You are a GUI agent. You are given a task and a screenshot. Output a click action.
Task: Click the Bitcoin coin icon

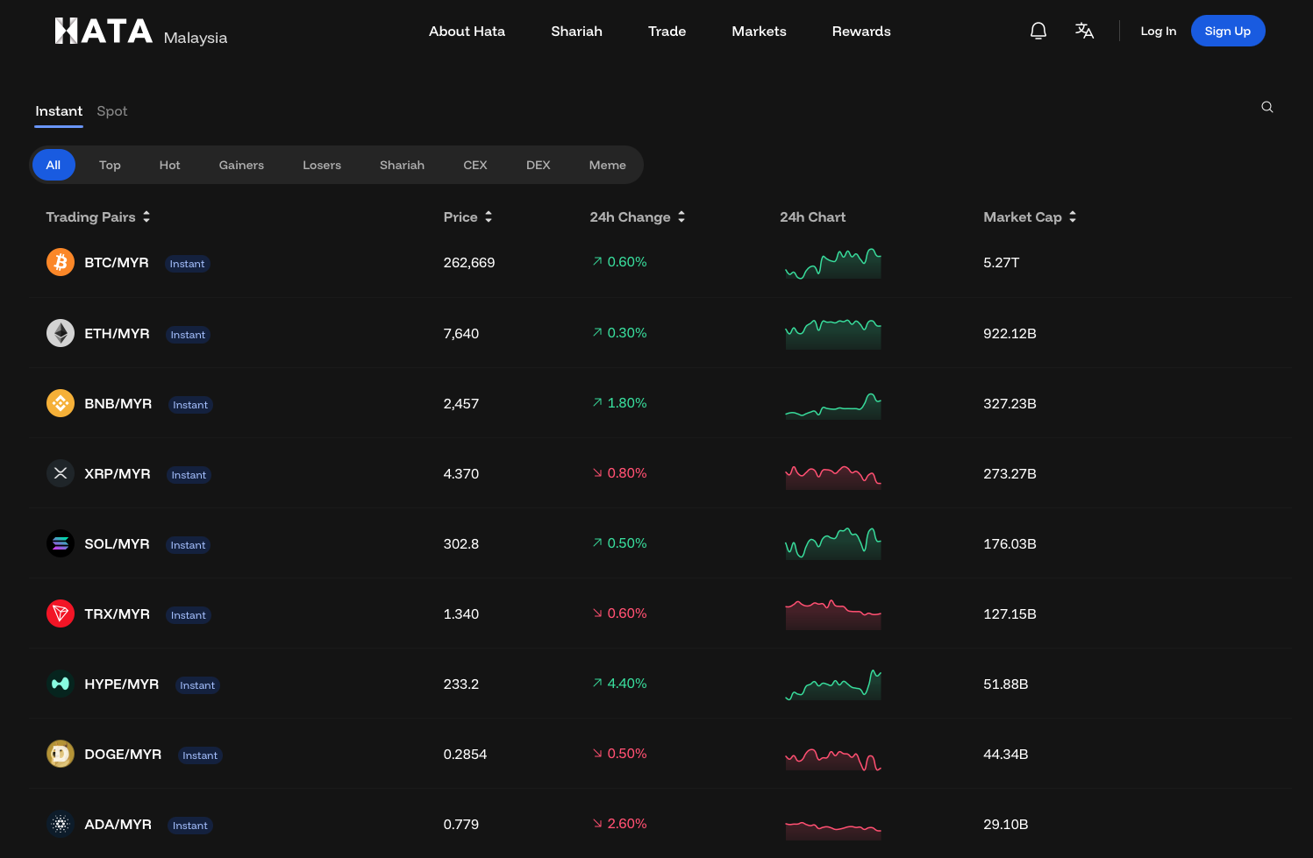tap(61, 262)
